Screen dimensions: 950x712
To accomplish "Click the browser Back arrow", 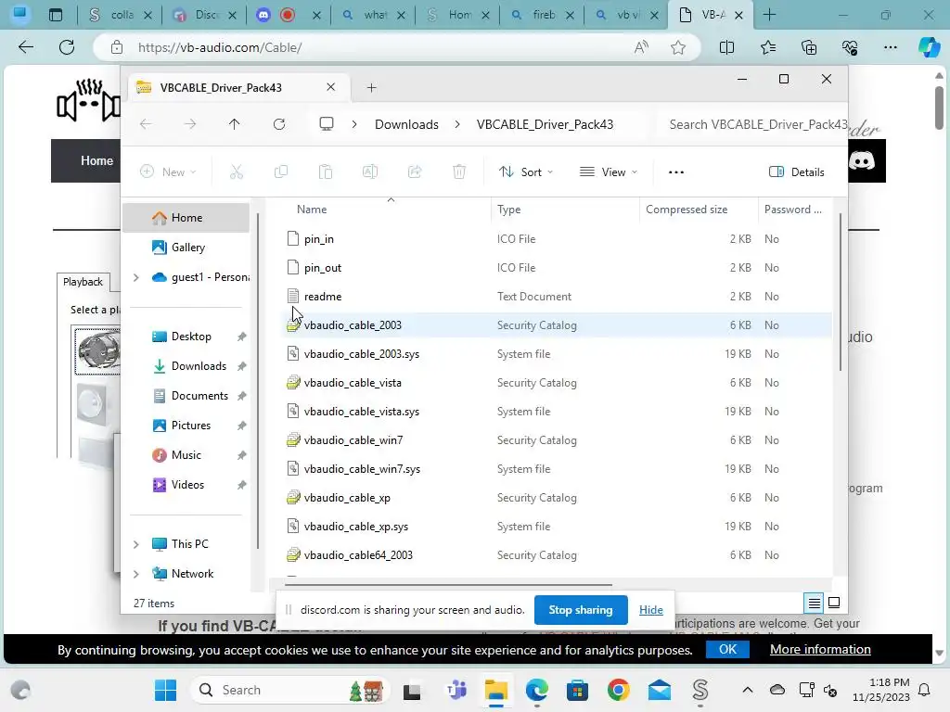I will [25, 47].
